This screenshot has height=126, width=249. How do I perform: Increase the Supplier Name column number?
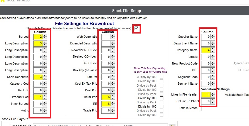coord(213,35)
